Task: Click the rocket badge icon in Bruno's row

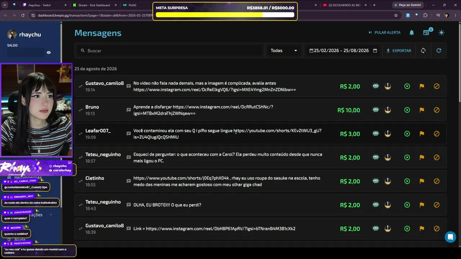Action: pyautogui.click(x=388, y=110)
